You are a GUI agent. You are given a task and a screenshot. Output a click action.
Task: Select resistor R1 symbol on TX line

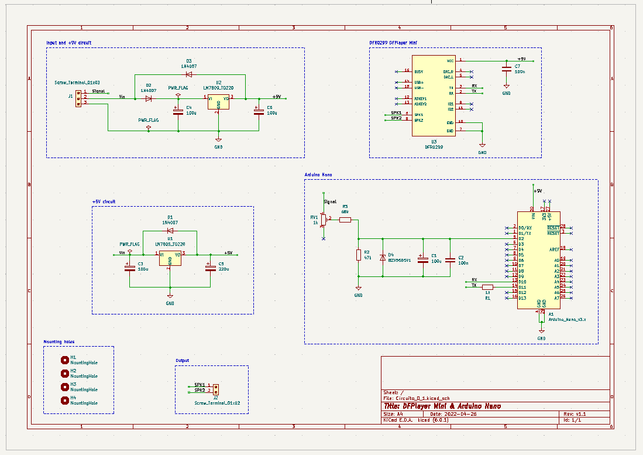(487, 287)
